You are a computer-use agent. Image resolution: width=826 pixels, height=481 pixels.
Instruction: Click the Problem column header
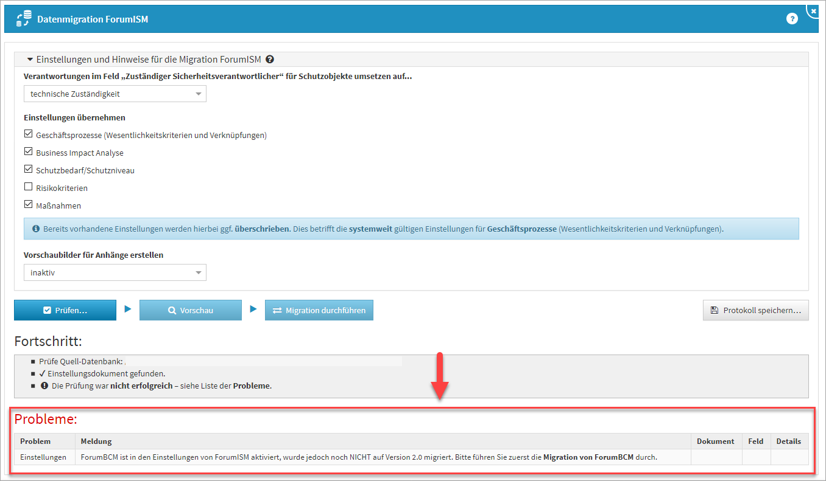[44, 441]
